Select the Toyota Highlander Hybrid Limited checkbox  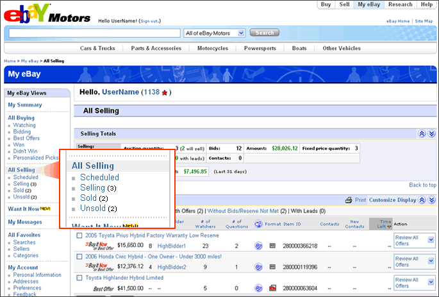79,278
